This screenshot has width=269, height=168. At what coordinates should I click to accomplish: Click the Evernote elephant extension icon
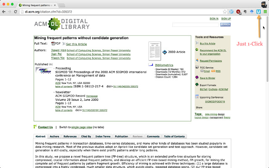pyautogui.click(x=245, y=11)
